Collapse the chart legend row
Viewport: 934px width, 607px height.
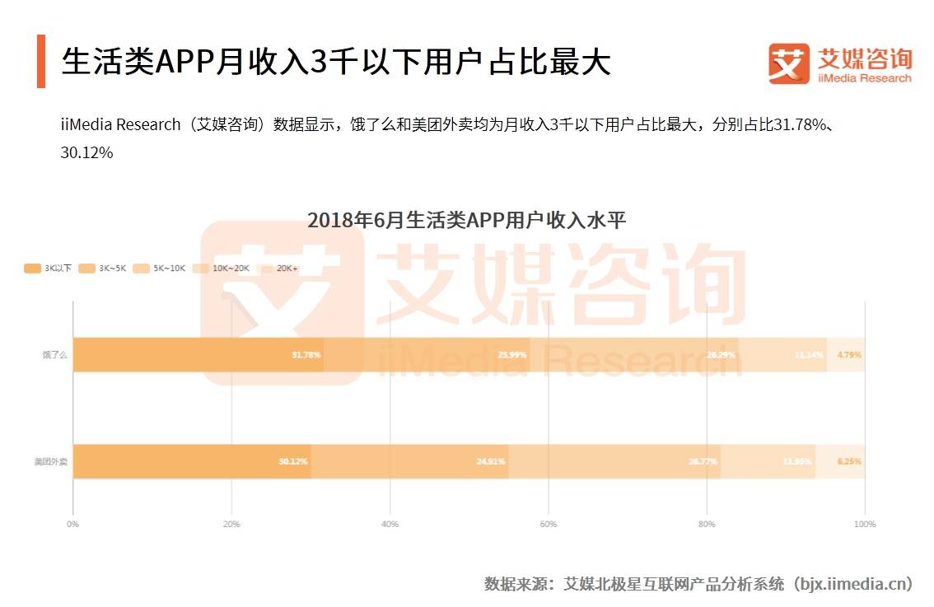click(x=161, y=268)
